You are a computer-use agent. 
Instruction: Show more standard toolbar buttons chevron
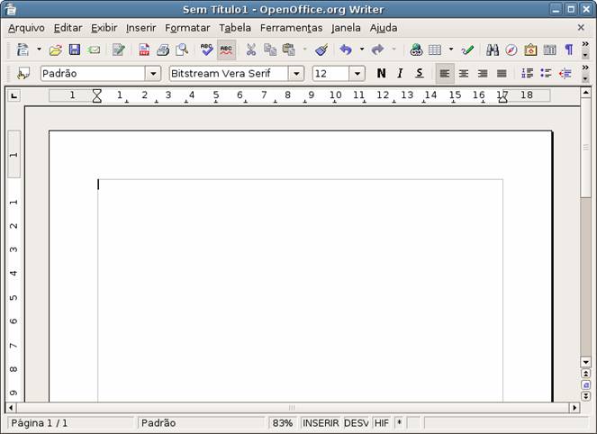[585, 44]
